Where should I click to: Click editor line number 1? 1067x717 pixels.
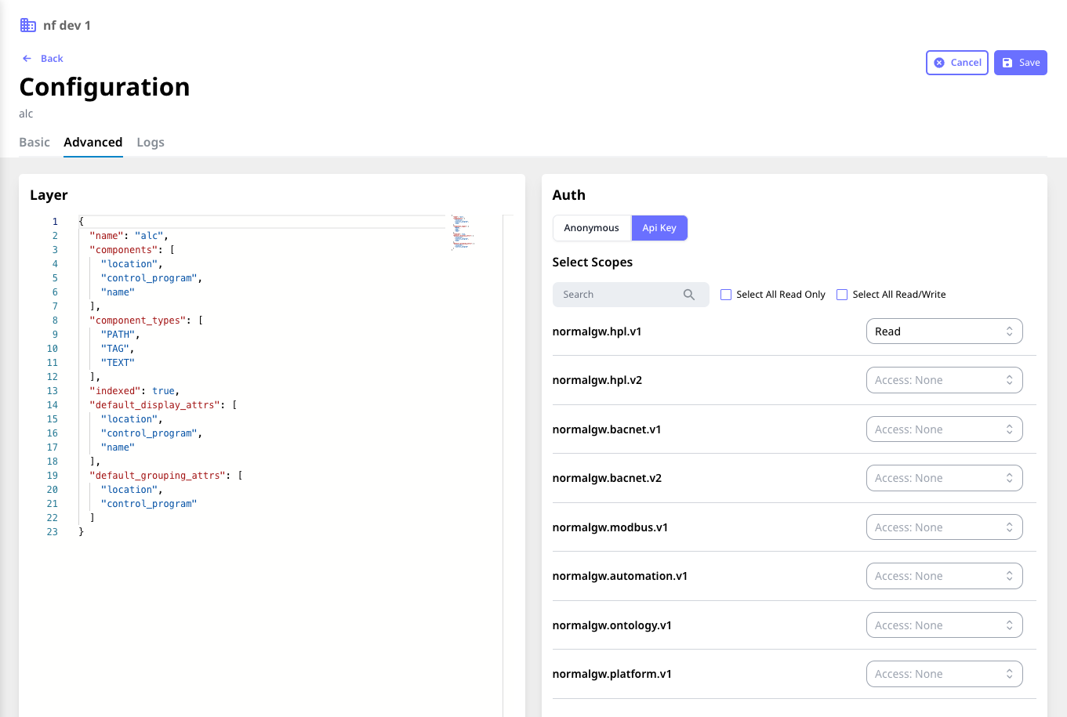click(55, 222)
